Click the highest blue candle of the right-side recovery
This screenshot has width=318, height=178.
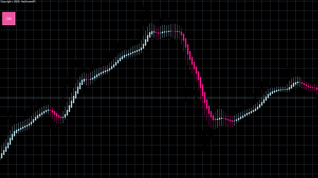[x=298, y=82]
